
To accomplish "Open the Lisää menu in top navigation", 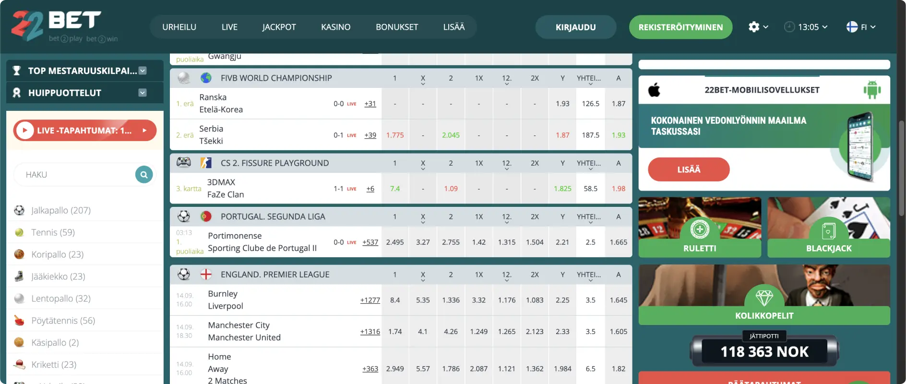I will point(454,27).
